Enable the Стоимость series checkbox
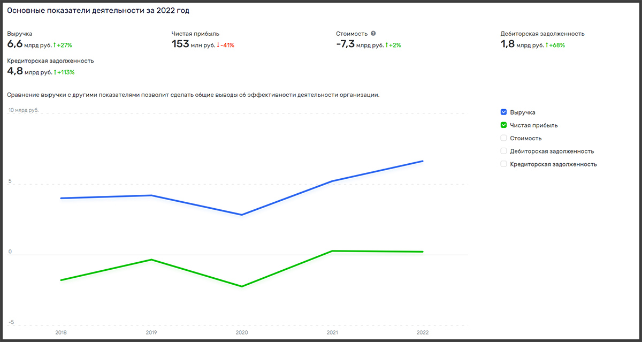 pos(503,138)
